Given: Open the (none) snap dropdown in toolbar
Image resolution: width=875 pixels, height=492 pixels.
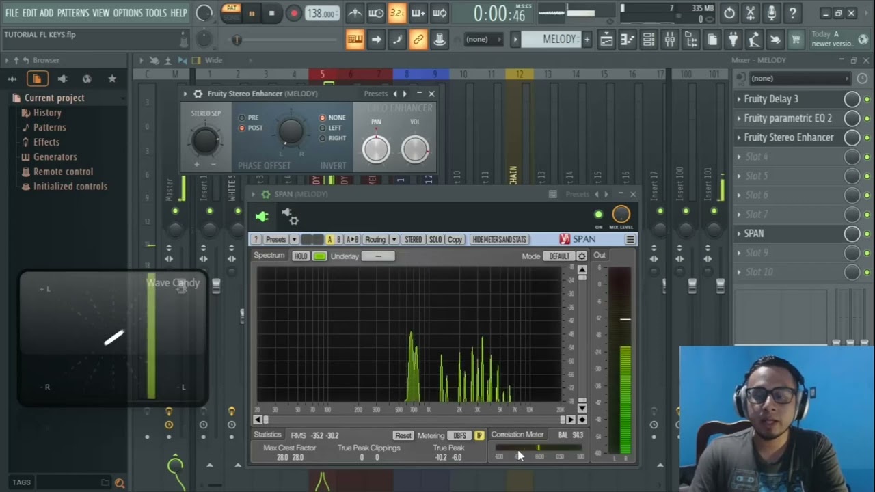Looking at the screenshot, I should pos(484,40).
